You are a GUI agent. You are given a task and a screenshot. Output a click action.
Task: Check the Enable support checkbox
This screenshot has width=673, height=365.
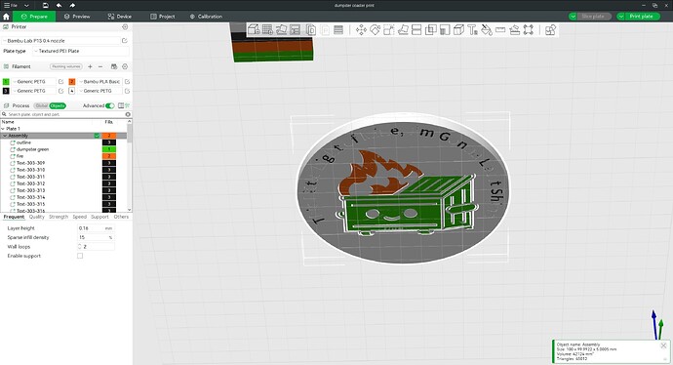80,256
